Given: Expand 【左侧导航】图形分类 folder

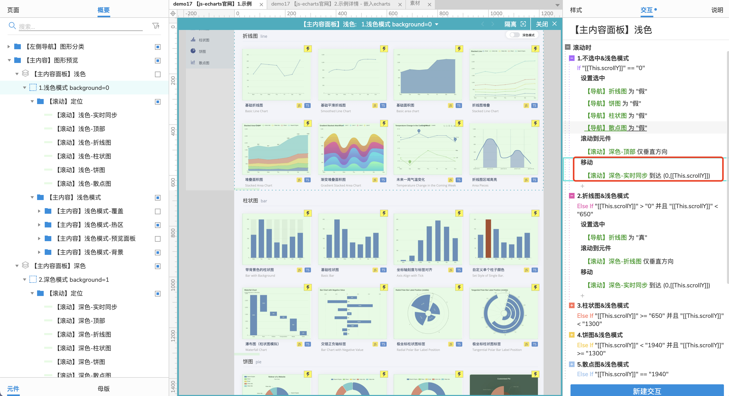Looking at the screenshot, I should pyautogui.click(x=9, y=46).
